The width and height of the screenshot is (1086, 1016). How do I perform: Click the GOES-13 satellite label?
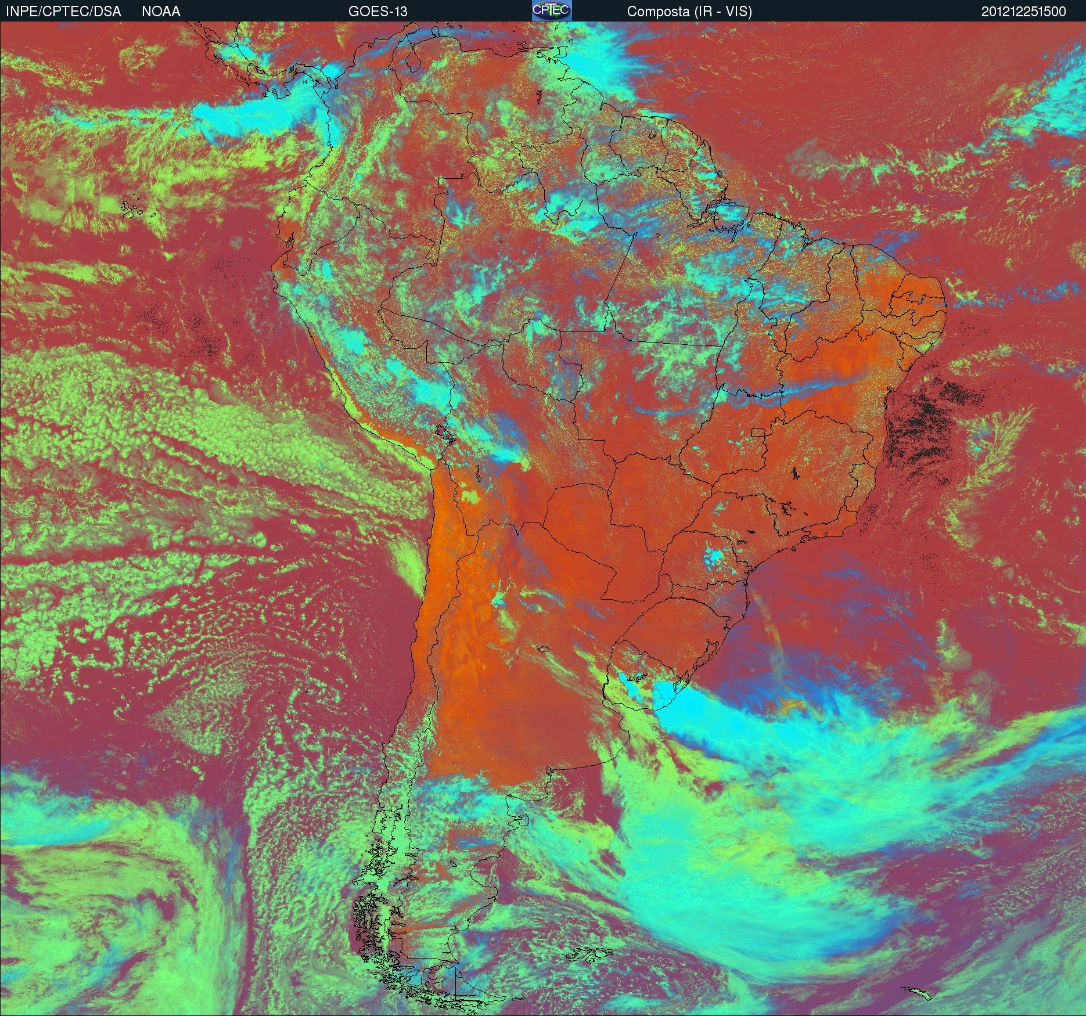point(377,11)
